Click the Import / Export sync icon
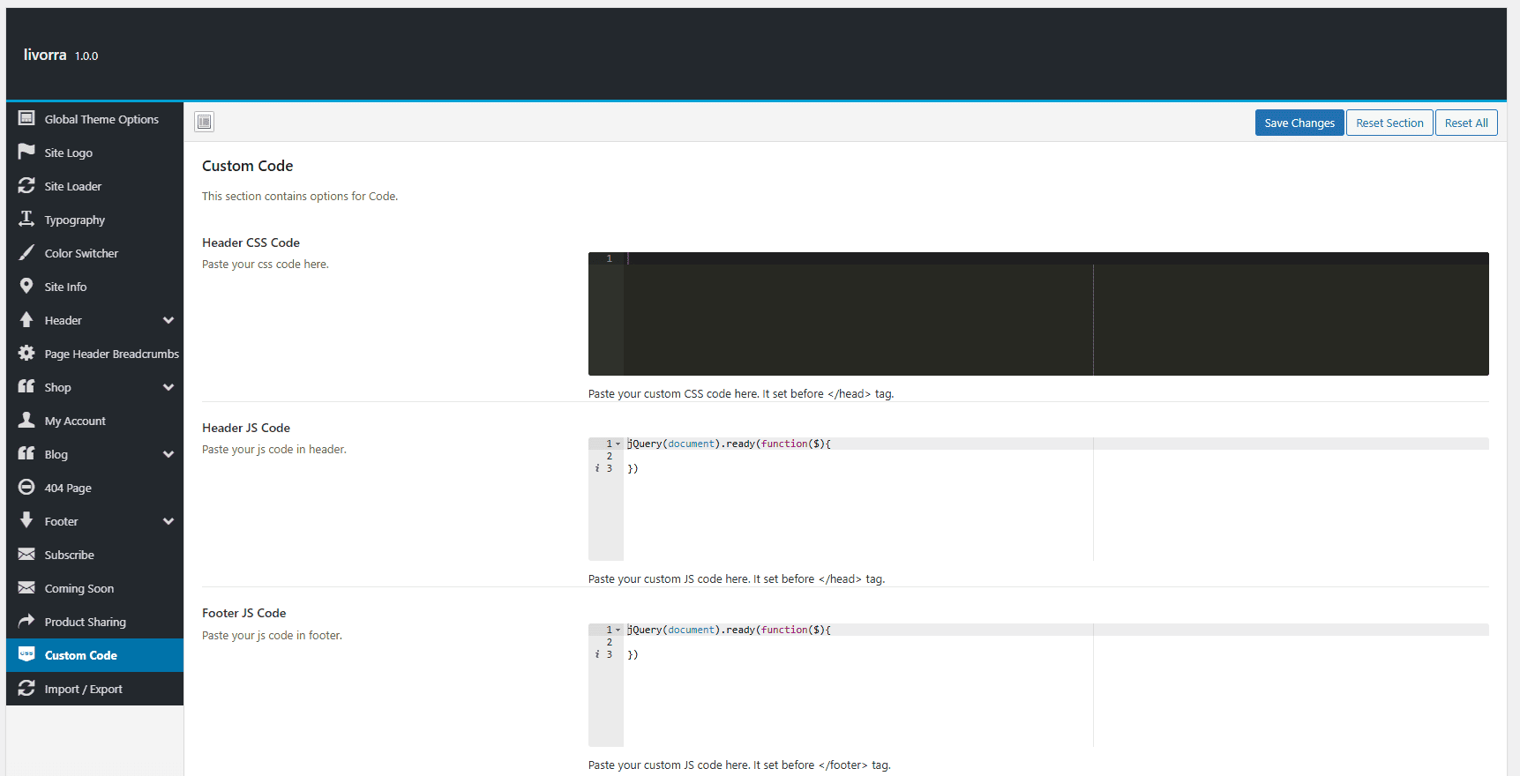The image size is (1520, 776). pyautogui.click(x=26, y=688)
